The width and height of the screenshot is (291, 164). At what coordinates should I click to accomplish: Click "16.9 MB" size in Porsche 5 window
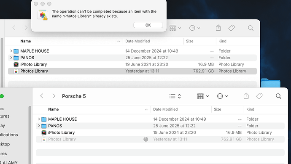point(234,132)
